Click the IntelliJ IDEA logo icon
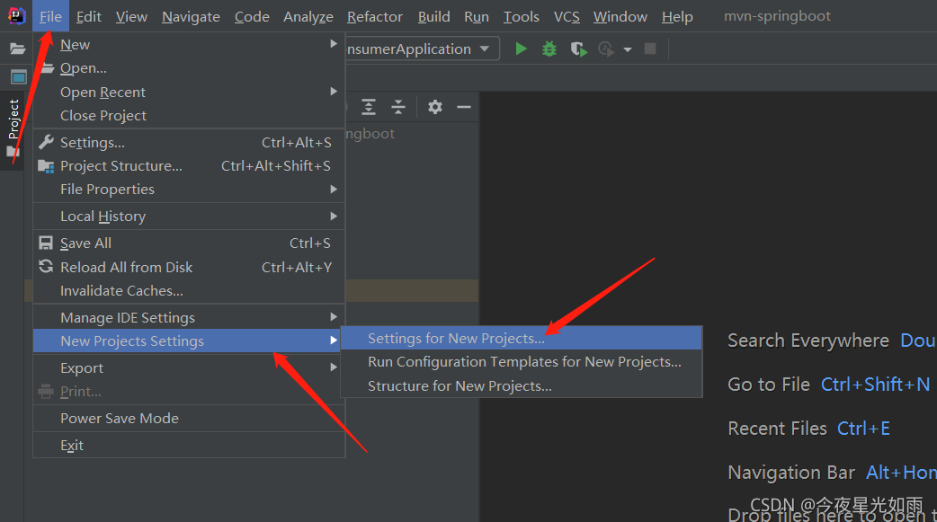Viewport: 937px width, 522px height. pyautogui.click(x=16, y=15)
